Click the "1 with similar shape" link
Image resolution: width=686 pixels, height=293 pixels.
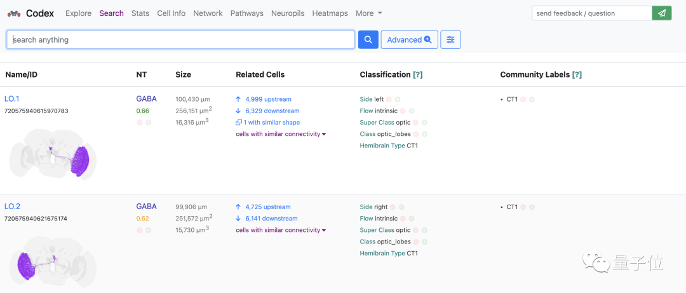click(x=271, y=123)
